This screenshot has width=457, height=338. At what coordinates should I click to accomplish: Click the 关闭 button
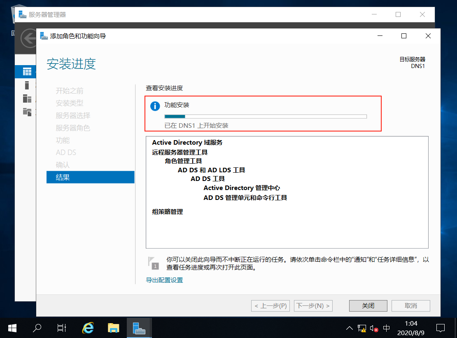coord(368,305)
